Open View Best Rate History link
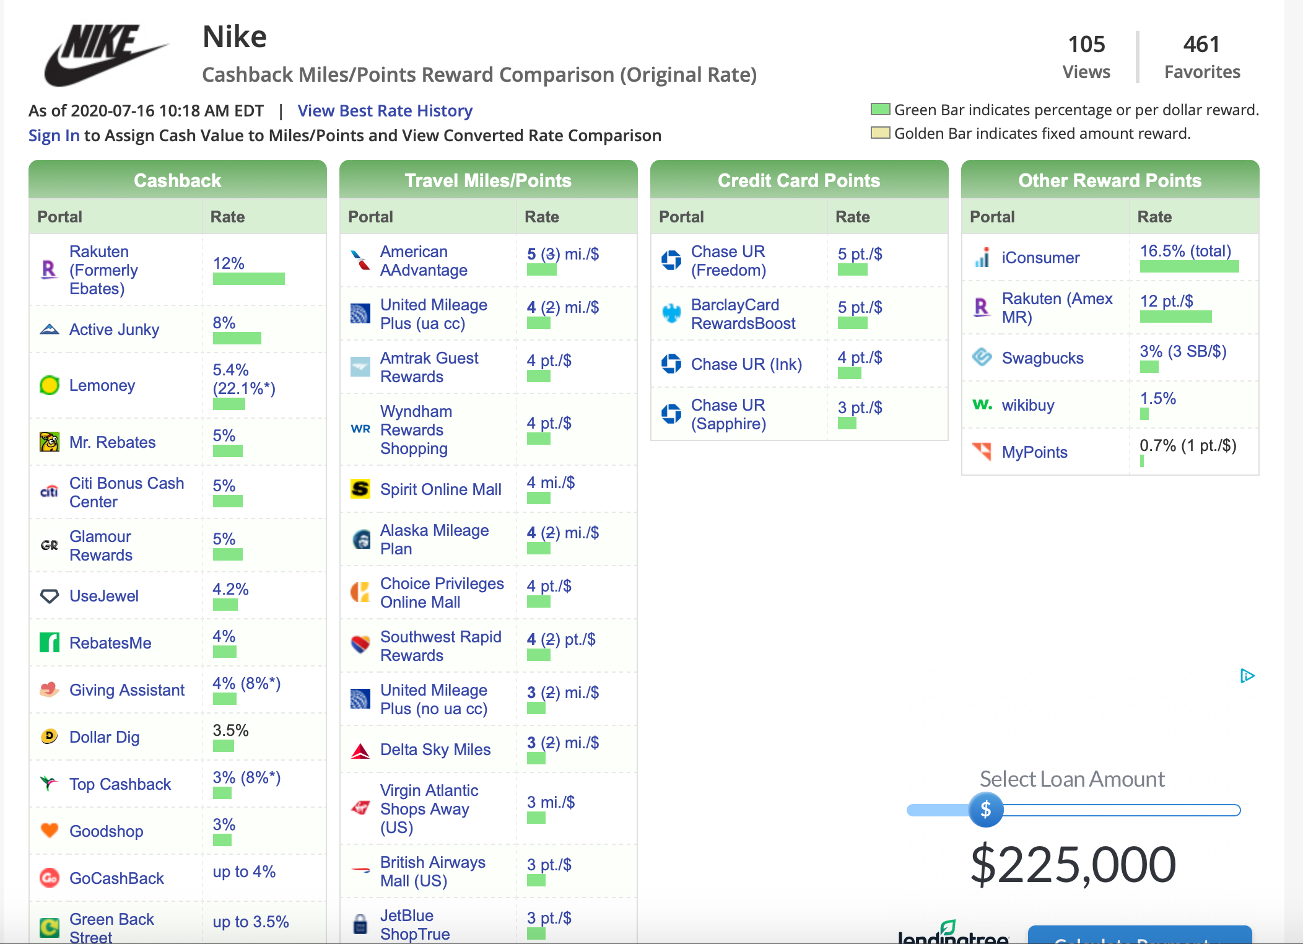The height and width of the screenshot is (944, 1303). tap(385, 111)
